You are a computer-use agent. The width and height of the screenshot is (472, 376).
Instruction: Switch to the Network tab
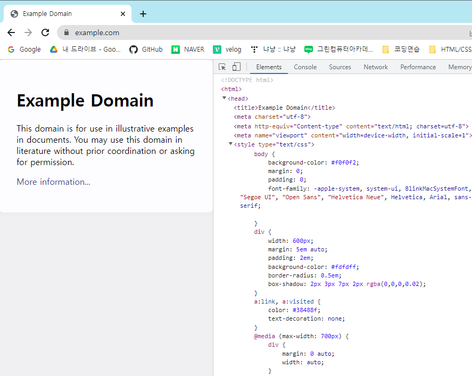click(376, 67)
